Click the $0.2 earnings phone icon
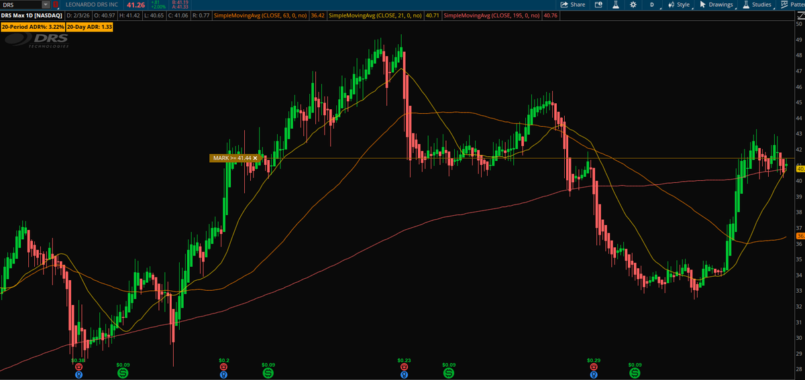The image size is (805, 380). (224, 367)
